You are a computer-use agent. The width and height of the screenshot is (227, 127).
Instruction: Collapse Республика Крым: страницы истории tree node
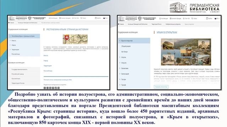(10, 36)
